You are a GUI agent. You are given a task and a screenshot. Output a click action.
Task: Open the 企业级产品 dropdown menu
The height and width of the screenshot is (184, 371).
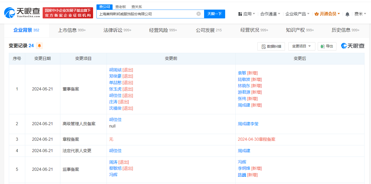coord(297,14)
